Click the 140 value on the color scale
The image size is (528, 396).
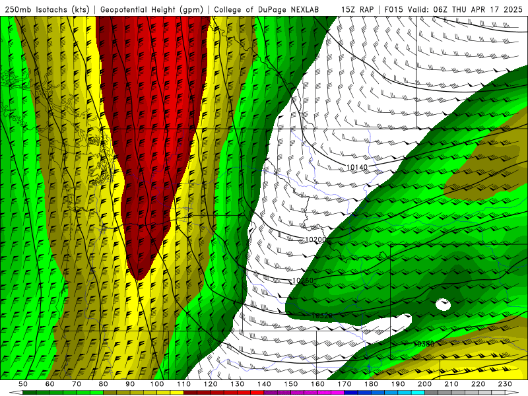[264, 384]
